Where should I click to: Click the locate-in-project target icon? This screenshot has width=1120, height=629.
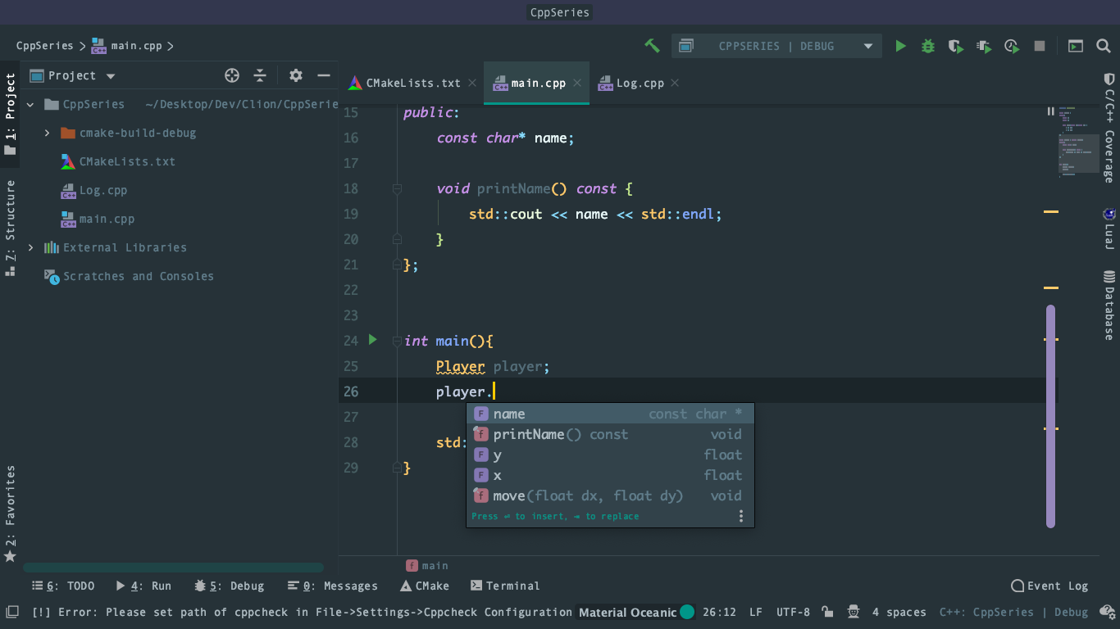coord(232,75)
